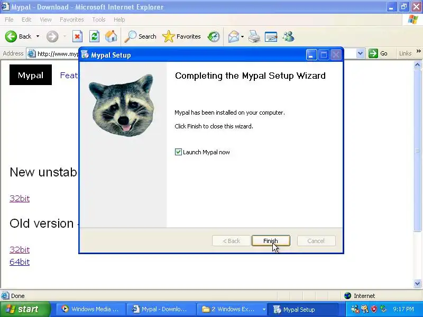
Task: Open the Favorites star button
Action: point(181,36)
